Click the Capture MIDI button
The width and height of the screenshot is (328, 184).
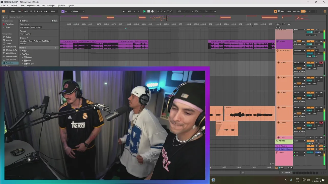point(168,11)
